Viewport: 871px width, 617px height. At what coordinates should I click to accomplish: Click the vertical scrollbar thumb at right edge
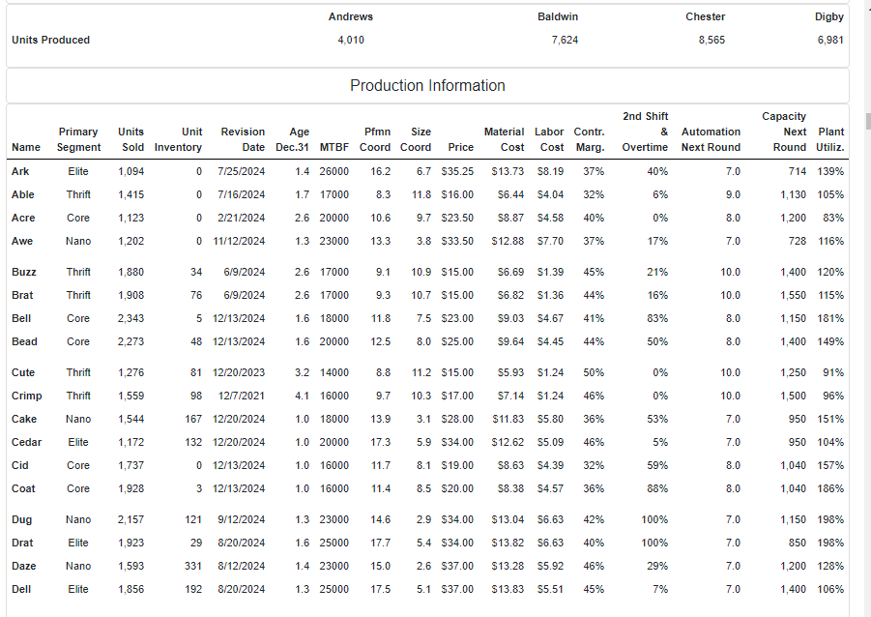(868, 121)
